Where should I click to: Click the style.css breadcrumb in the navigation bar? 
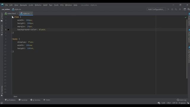(x=17, y=9)
